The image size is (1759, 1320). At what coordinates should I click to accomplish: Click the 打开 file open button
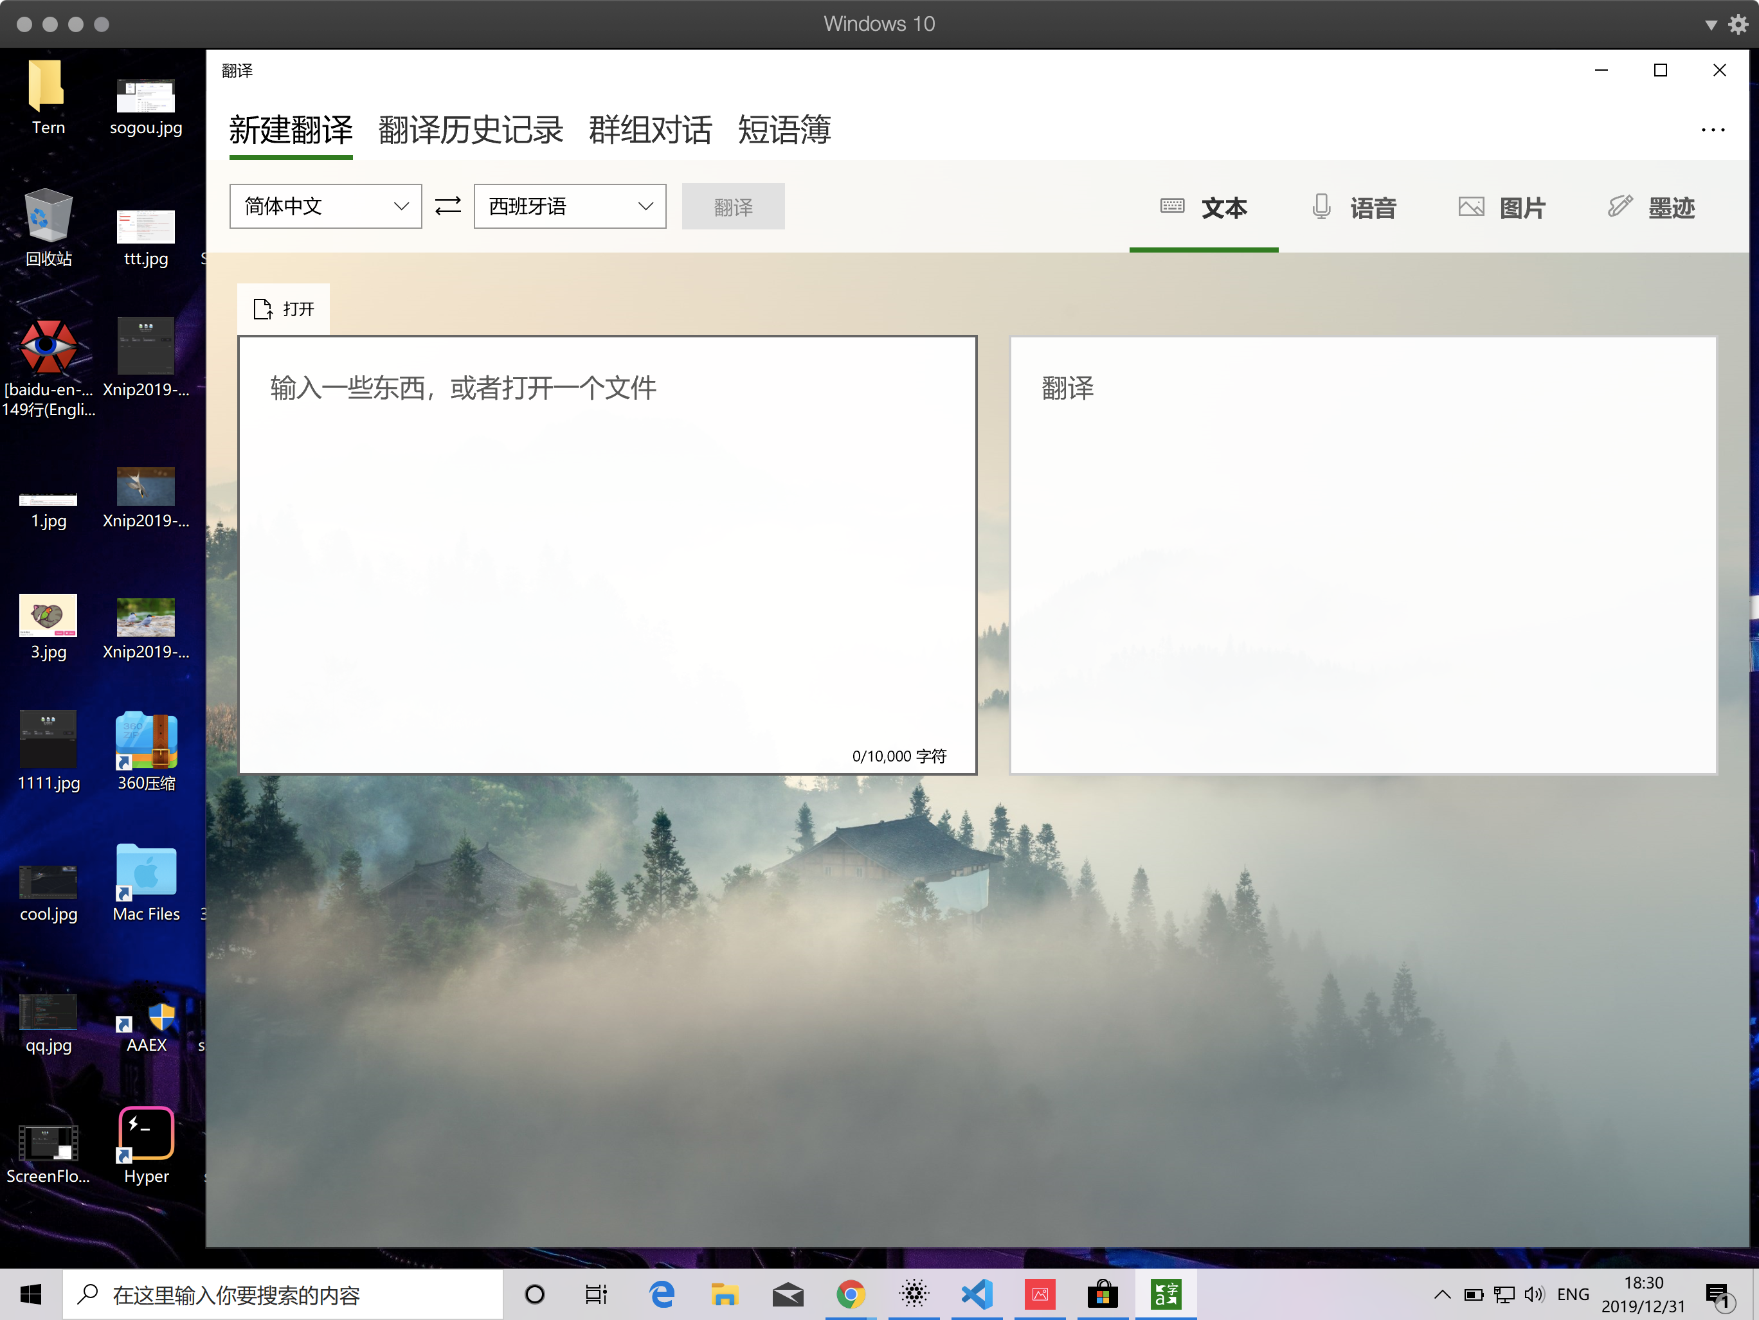coord(284,309)
